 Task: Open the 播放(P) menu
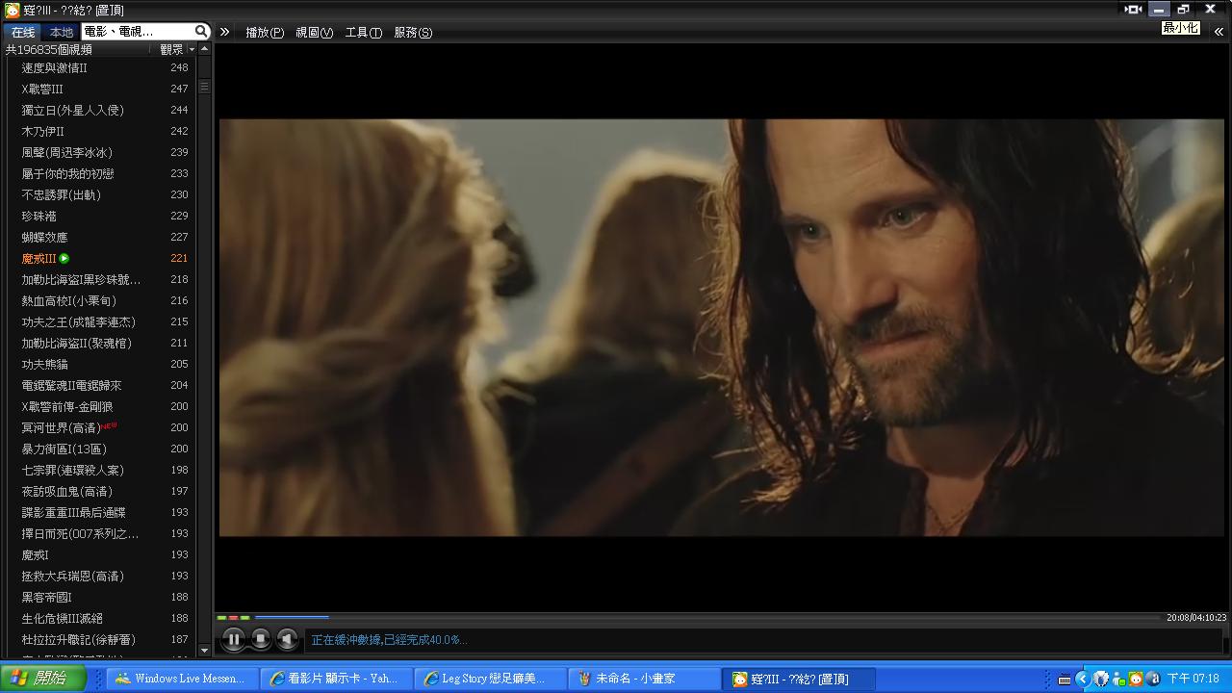click(x=265, y=32)
